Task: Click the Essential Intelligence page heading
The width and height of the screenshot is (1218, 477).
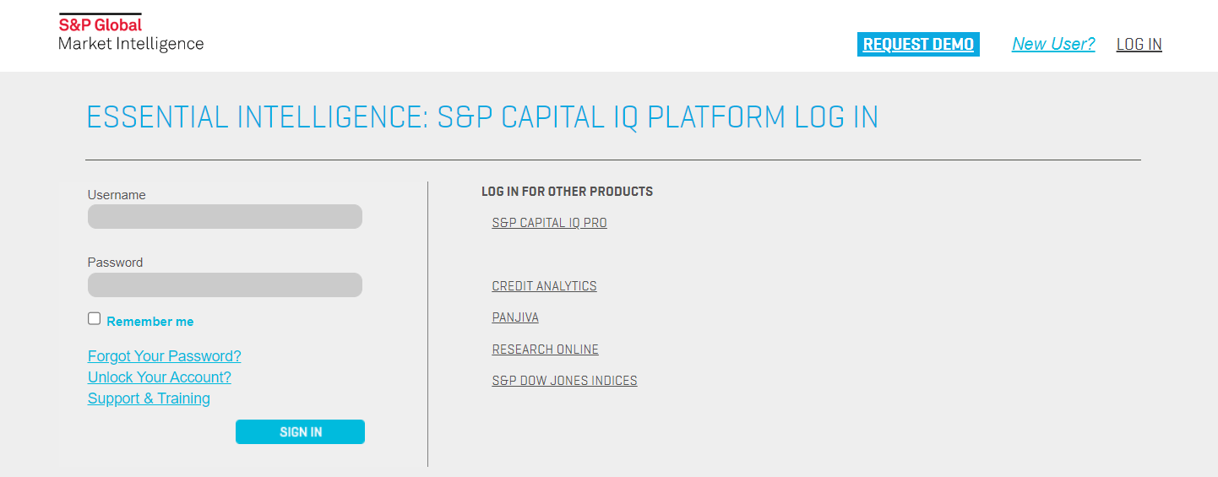Action: pos(482,117)
